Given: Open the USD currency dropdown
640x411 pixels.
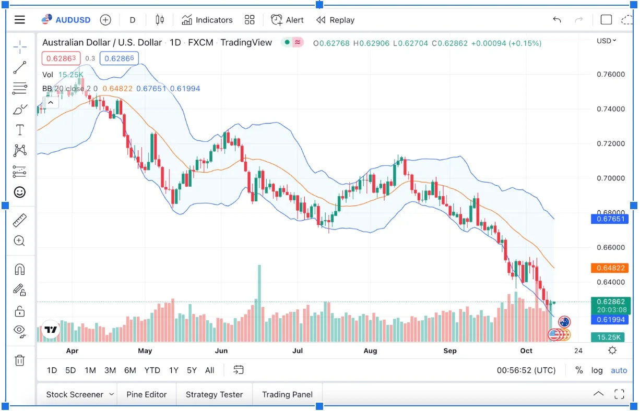Looking at the screenshot, I should click(606, 41).
